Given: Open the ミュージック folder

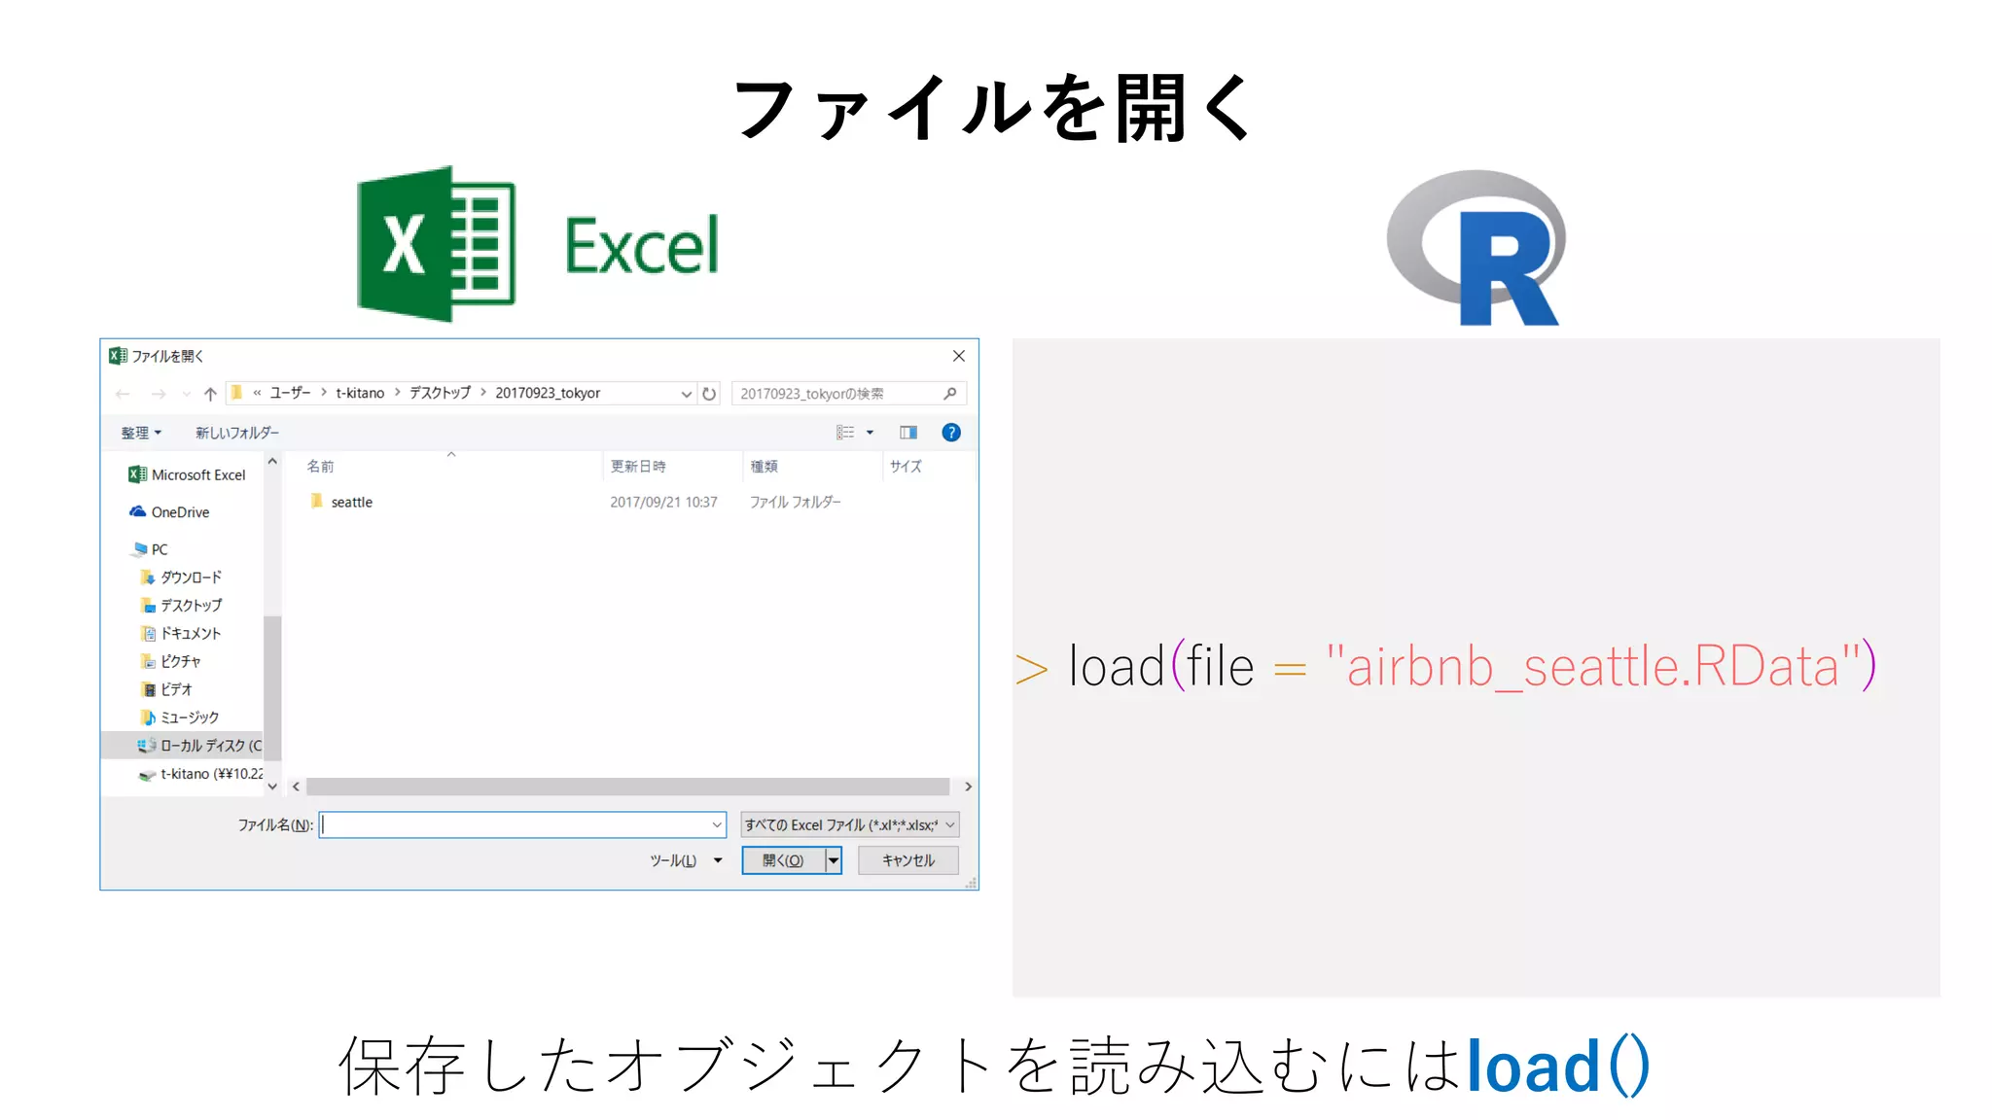Looking at the screenshot, I should coord(180,717).
